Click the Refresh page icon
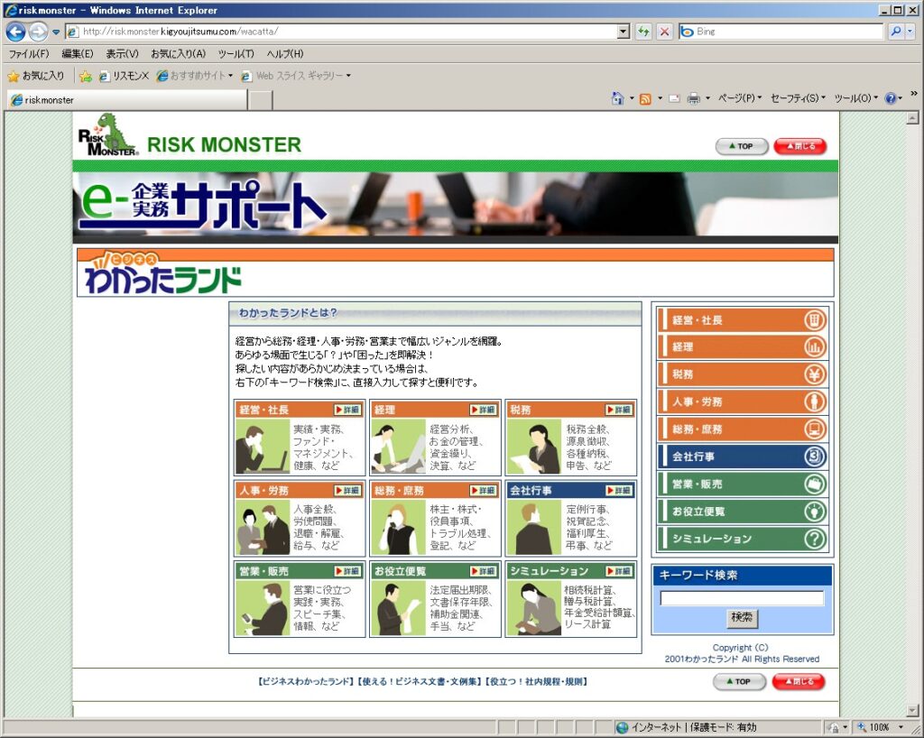Image resolution: width=924 pixels, height=738 pixels. (643, 32)
